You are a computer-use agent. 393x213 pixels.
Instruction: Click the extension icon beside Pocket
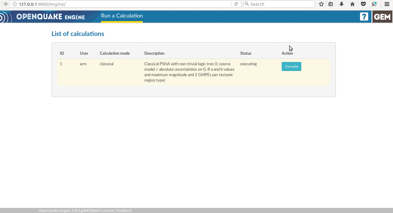tap(374, 4)
